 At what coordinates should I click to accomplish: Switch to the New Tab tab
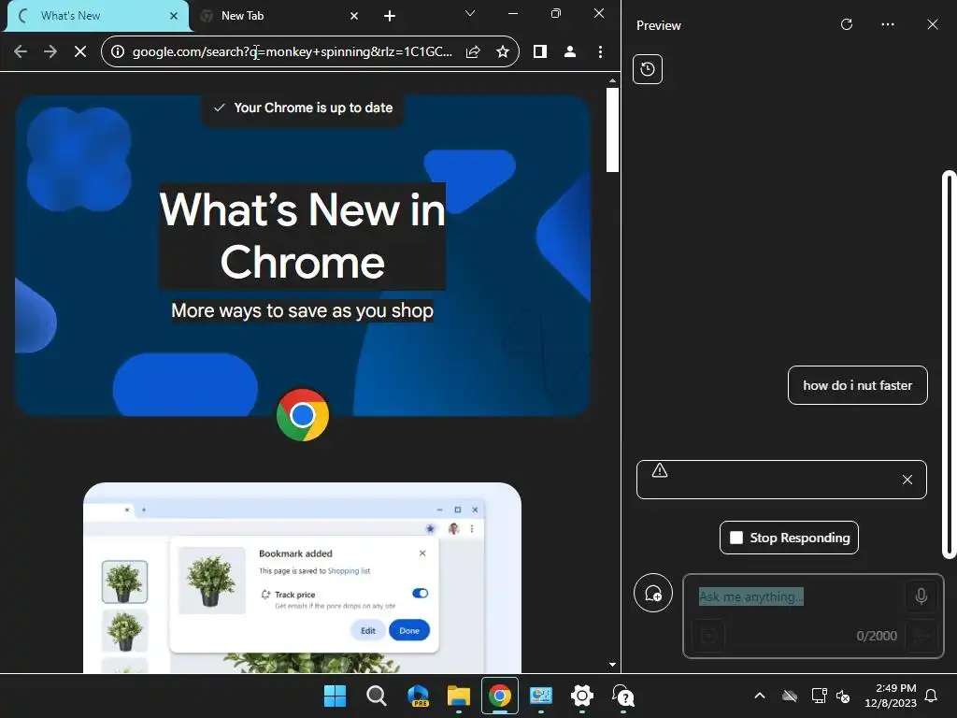(x=279, y=16)
